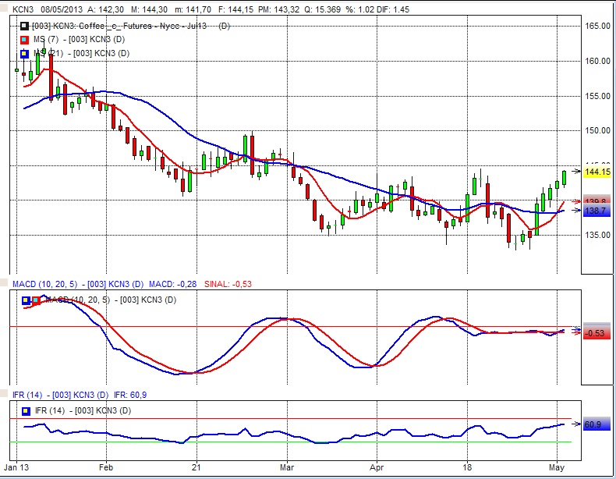
Task: Click the 60.9 IFR value label
Action: pyautogui.click(x=595, y=425)
